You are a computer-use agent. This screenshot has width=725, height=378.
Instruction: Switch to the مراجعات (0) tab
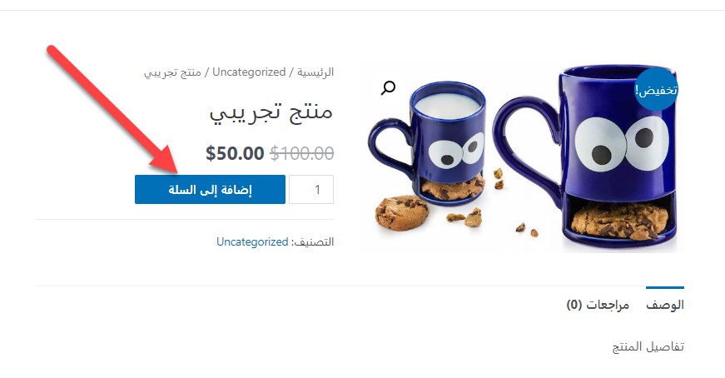[x=598, y=305]
